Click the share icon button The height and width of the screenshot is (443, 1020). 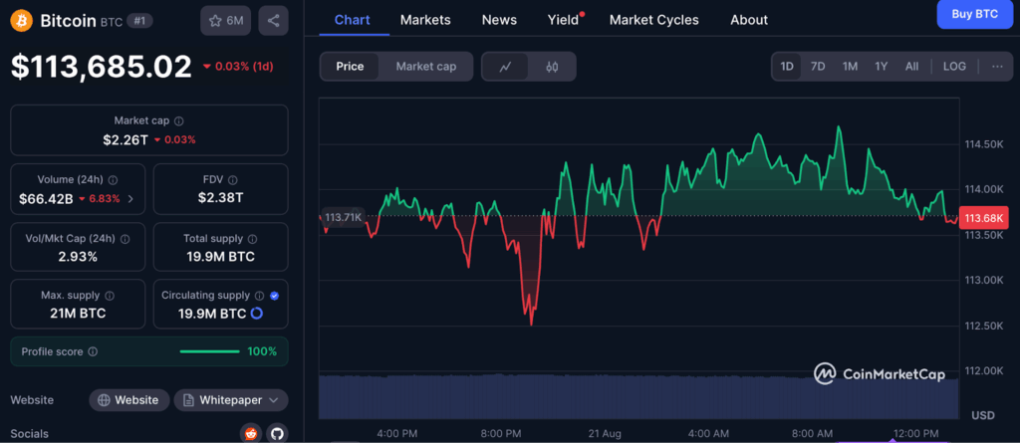[274, 20]
